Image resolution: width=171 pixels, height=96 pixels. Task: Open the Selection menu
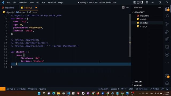click(x=23, y=2)
